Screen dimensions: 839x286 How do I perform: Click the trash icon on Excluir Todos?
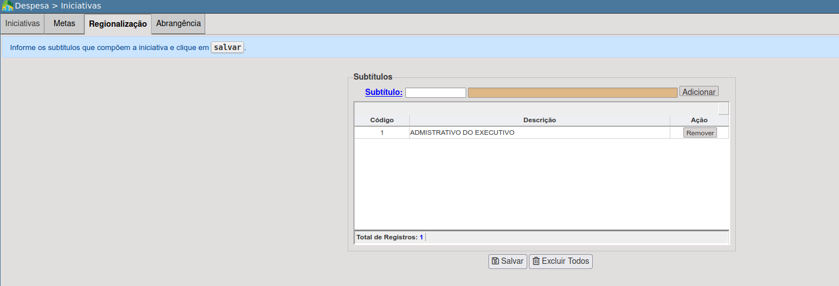[x=536, y=261]
